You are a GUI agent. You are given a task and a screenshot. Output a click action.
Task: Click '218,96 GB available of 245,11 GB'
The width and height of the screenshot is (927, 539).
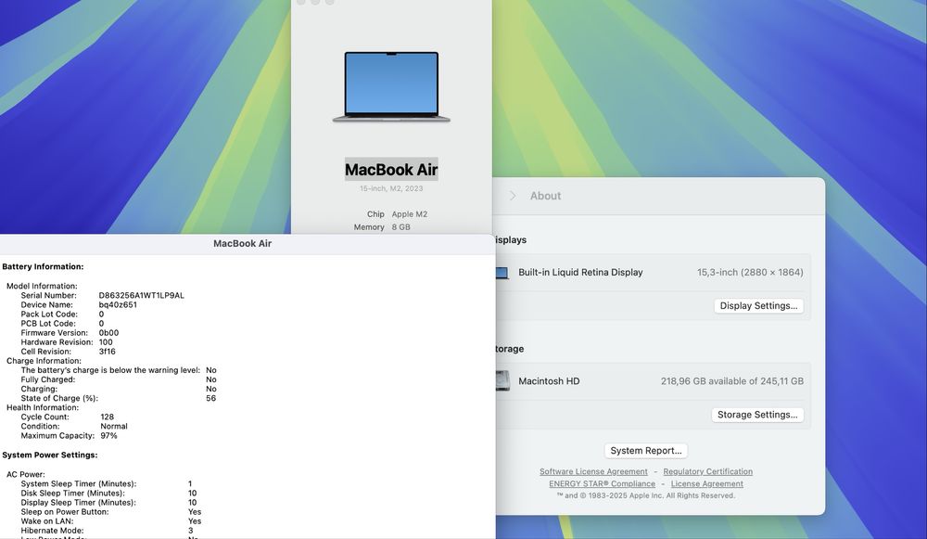(x=732, y=381)
